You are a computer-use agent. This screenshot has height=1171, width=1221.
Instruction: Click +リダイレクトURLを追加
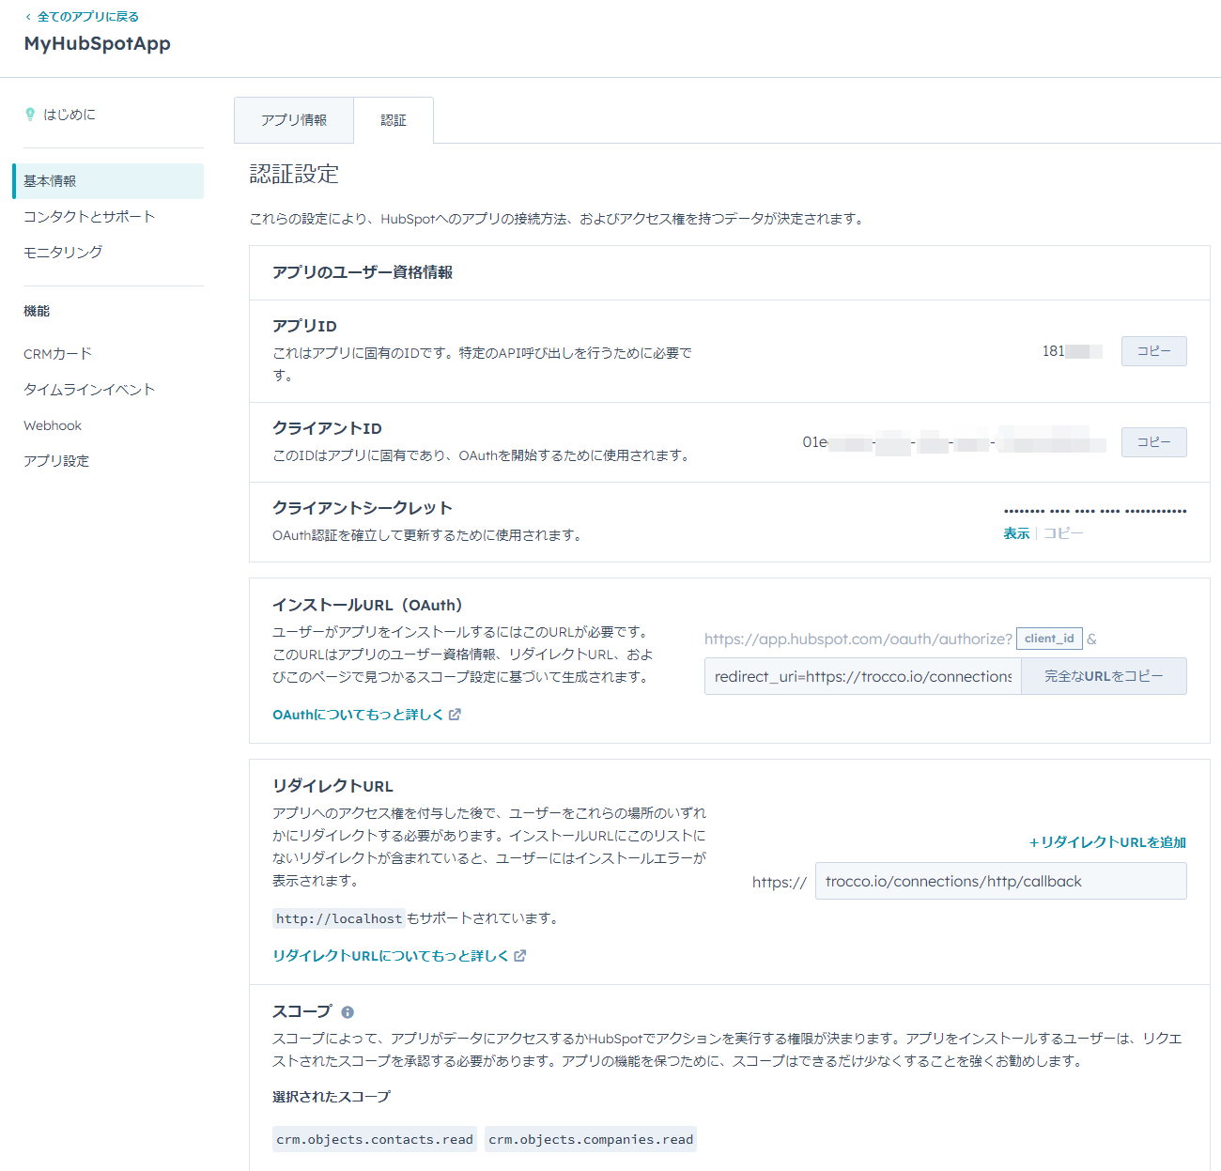[x=1107, y=842]
